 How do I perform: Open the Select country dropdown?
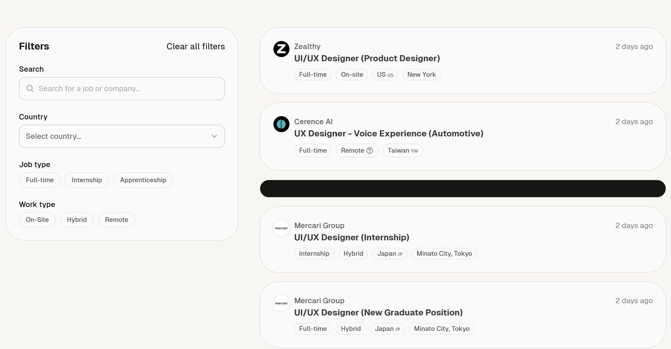point(115,136)
